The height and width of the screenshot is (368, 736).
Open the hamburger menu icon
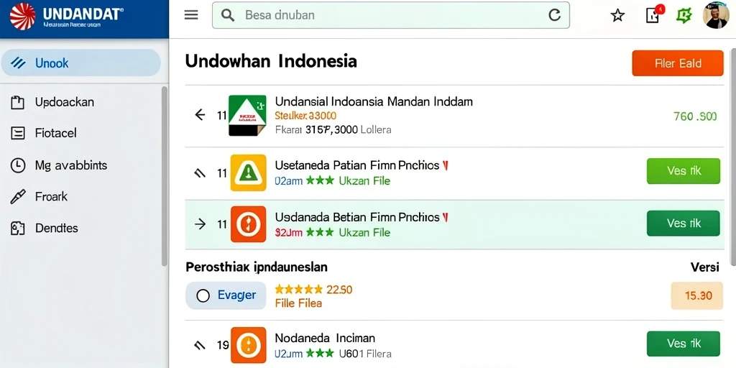click(x=191, y=15)
